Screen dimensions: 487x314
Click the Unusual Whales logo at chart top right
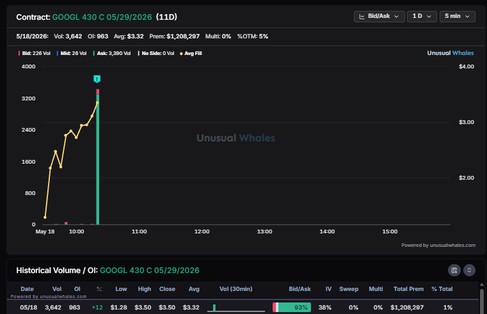(x=451, y=53)
